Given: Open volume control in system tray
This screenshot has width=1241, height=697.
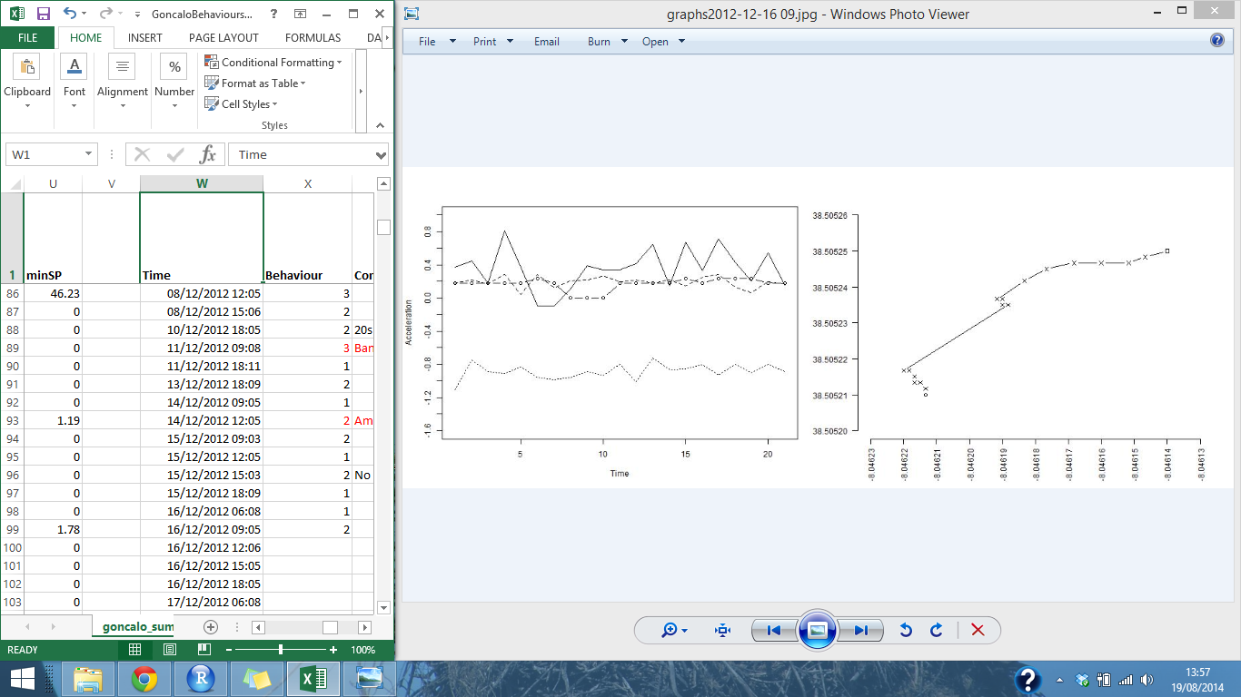Looking at the screenshot, I should pyautogui.click(x=1147, y=680).
